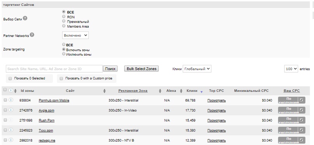Toggle Показать 0 Selected checkbox
The width and height of the screenshot is (314, 145).
[x=10, y=79]
